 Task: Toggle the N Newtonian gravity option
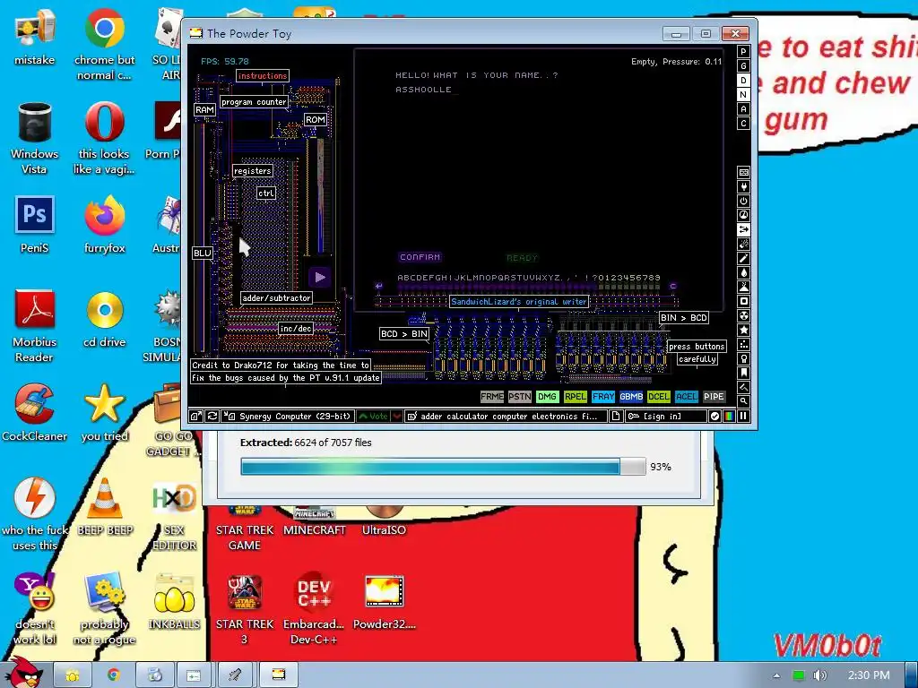point(743,95)
